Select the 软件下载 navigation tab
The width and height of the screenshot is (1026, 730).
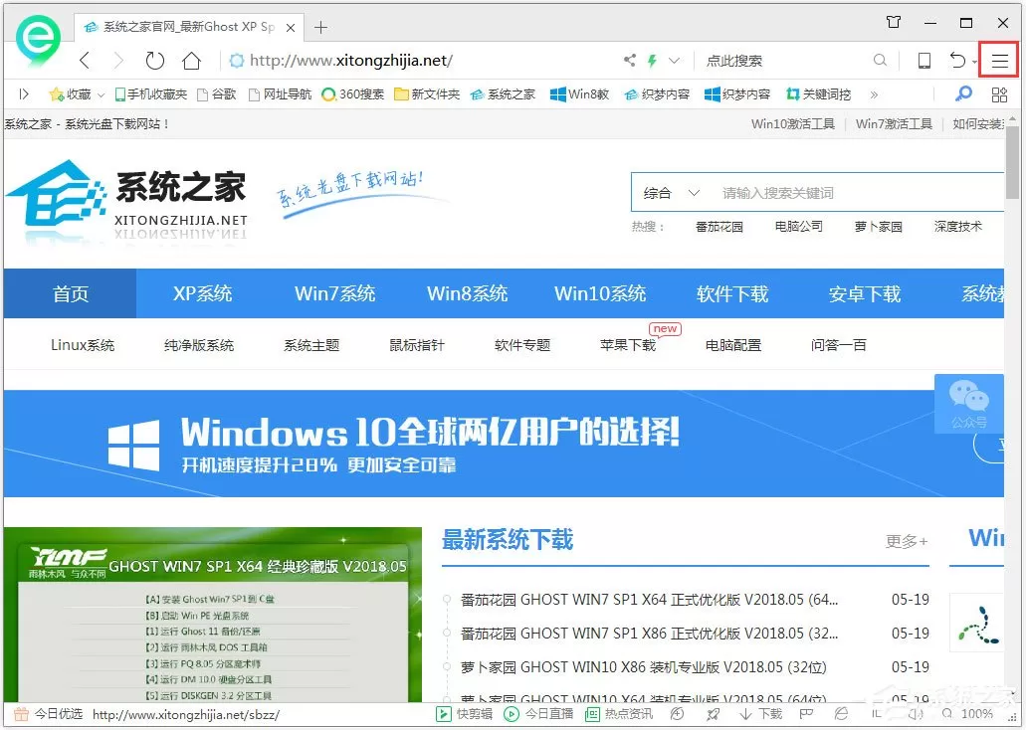pos(732,293)
